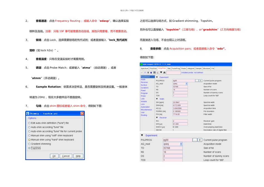Click the undo arrow icon in AcquPars toolbar
This screenshot has width=264, height=187.
(x=142, y=73)
